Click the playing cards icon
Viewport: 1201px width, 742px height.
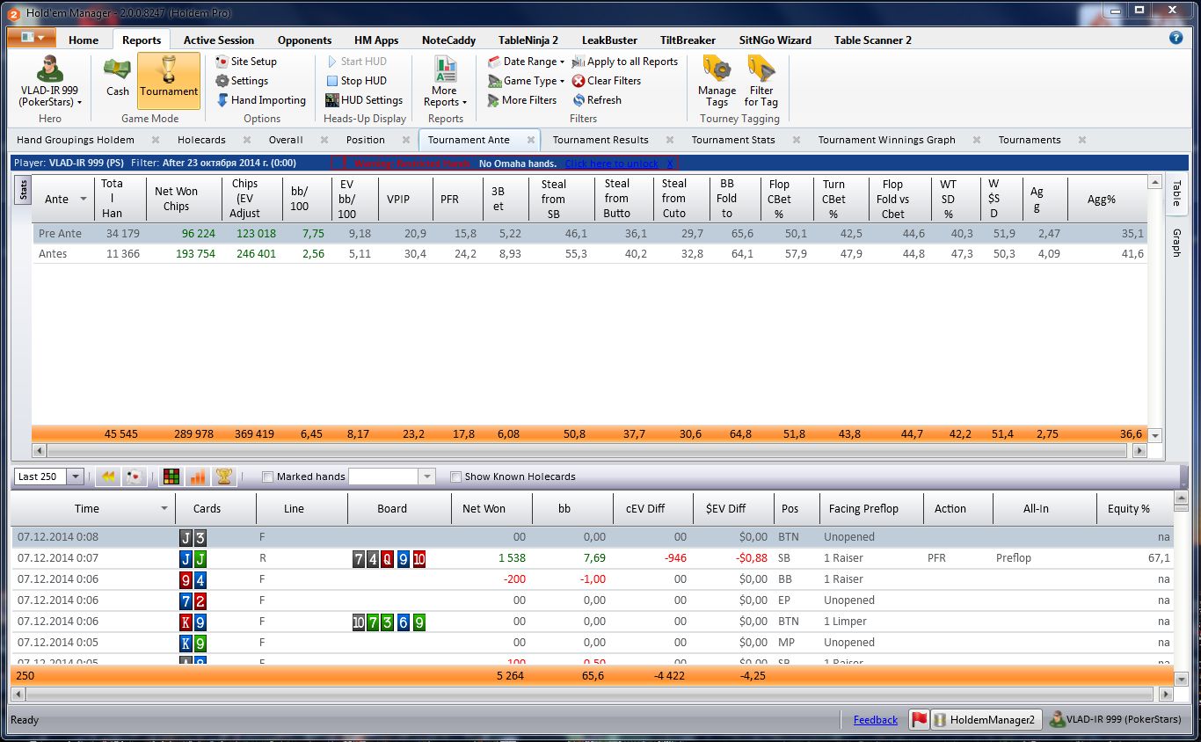134,476
